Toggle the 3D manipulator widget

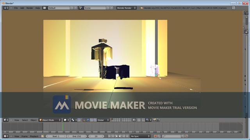tap(84, 120)
